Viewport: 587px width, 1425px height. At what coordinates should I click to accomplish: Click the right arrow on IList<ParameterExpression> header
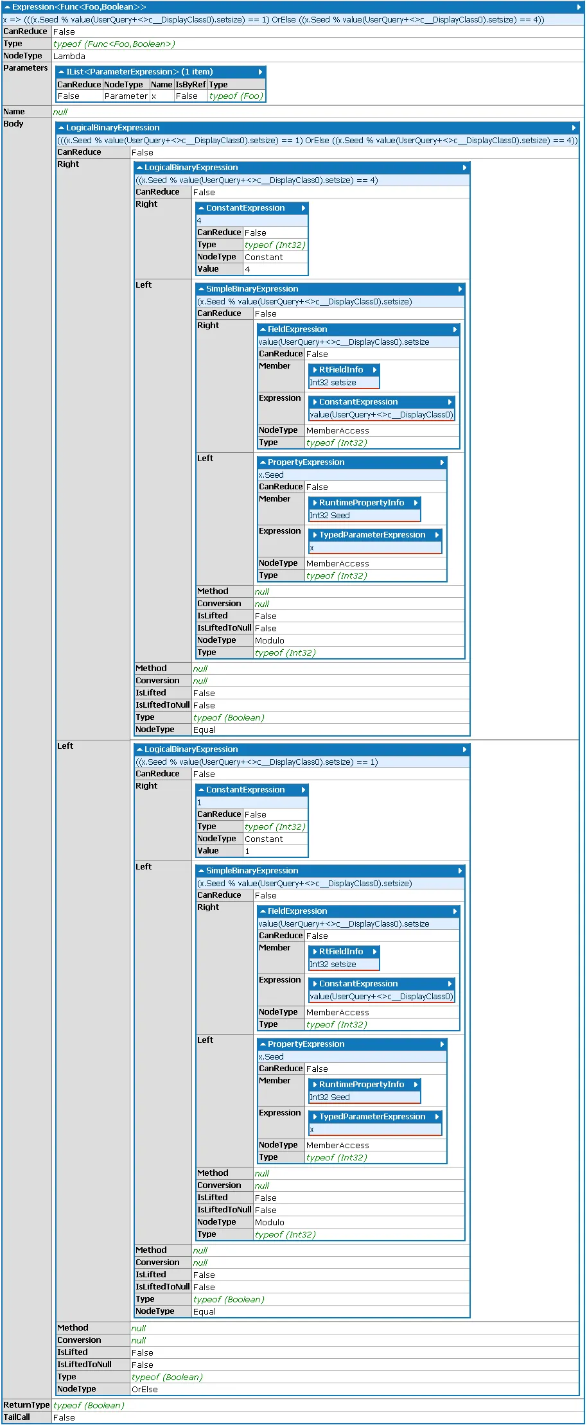coord(260,72)
